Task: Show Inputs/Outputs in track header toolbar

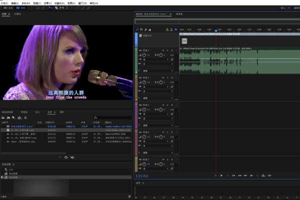Action: coord(137,29)
